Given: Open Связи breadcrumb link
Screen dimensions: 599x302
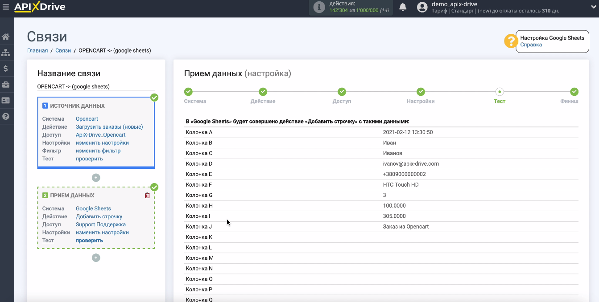Looking at the screenshot, I should click(x=63, y=51).
